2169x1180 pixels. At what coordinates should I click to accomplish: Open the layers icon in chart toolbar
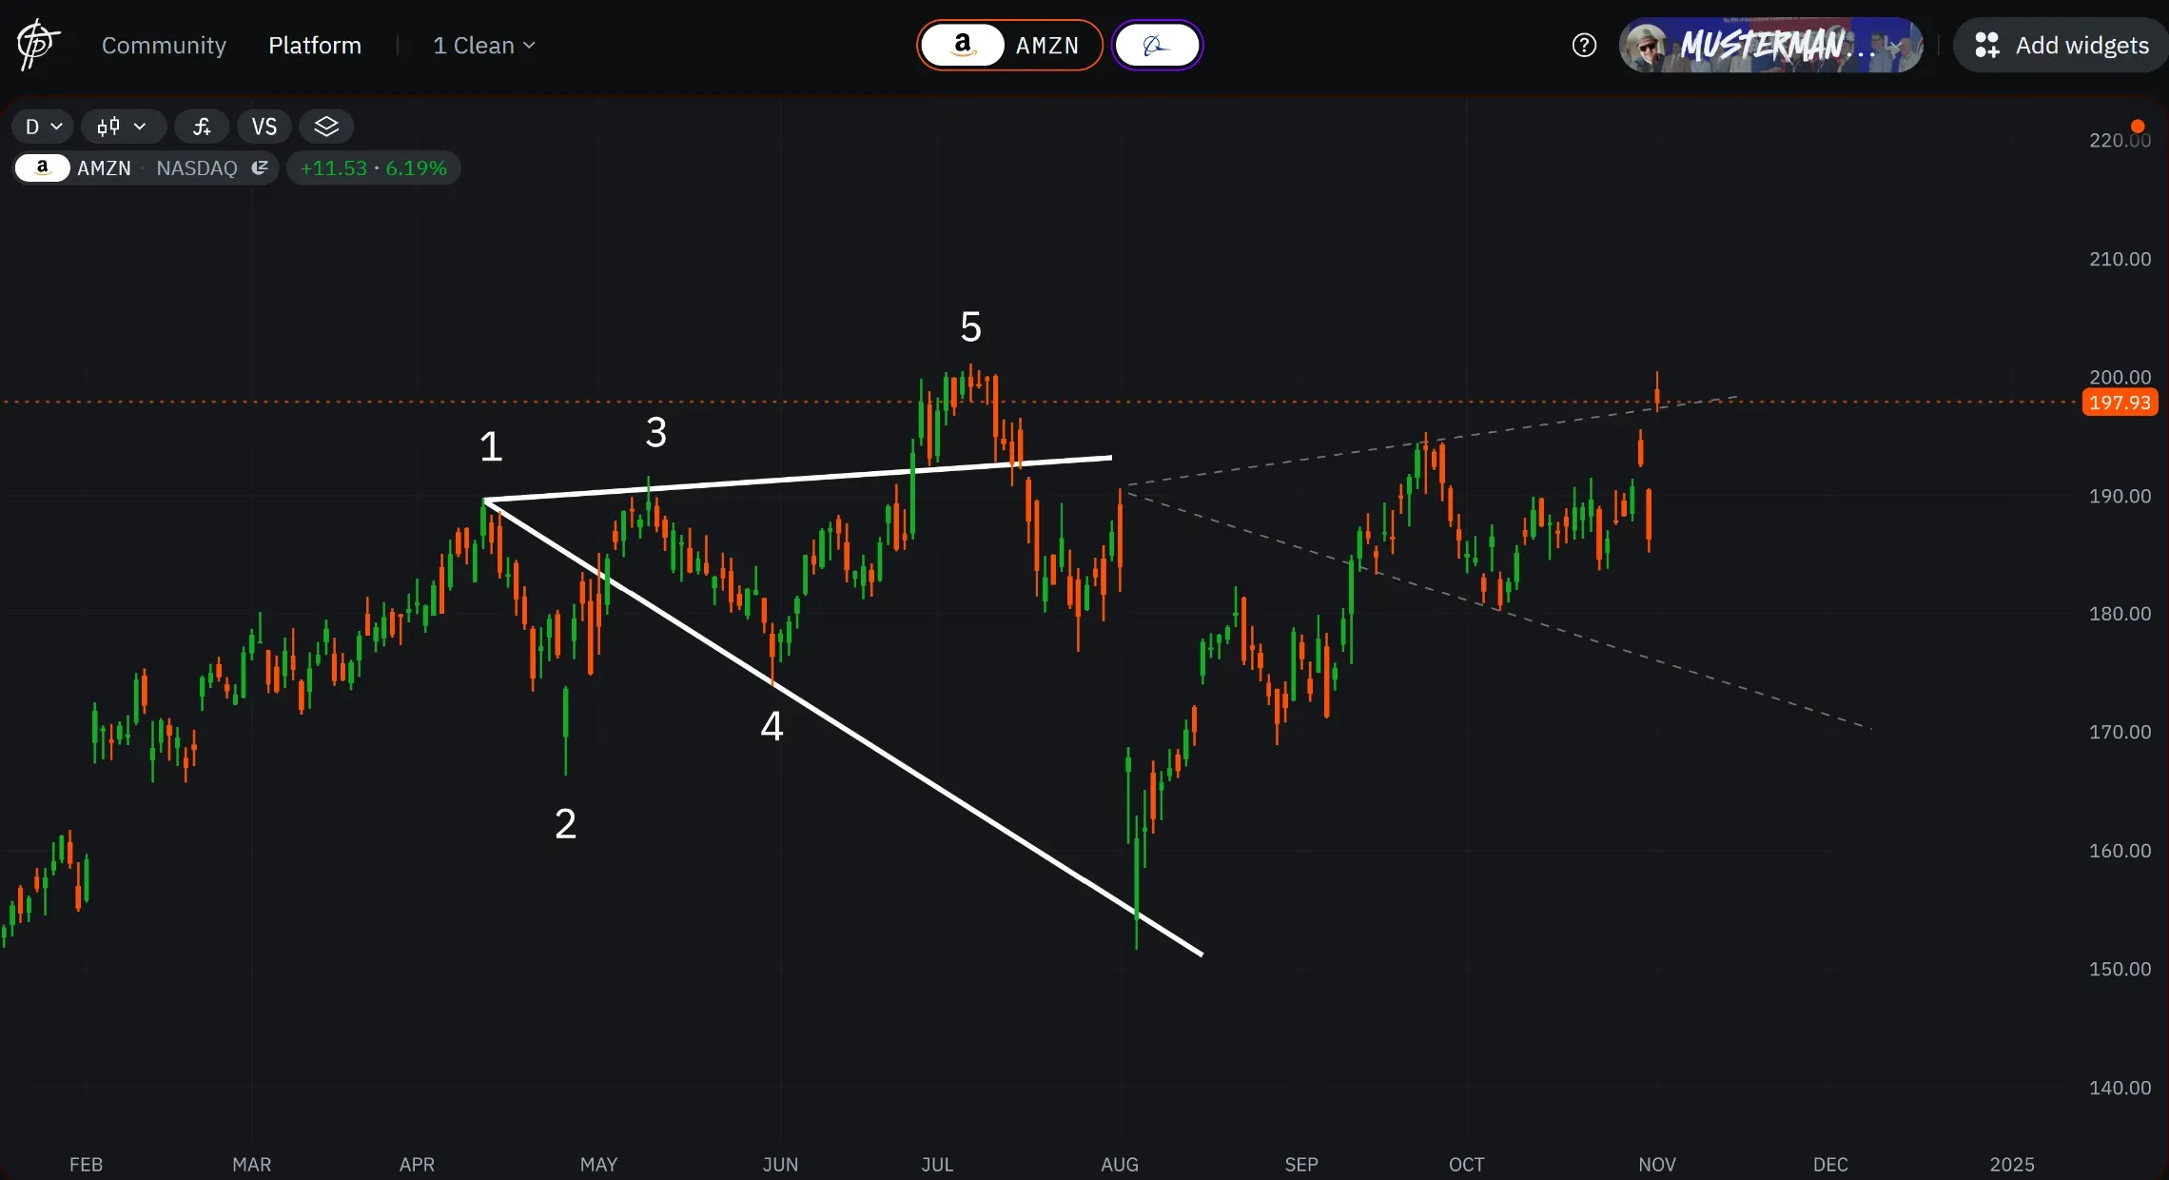tap(326, 126)
